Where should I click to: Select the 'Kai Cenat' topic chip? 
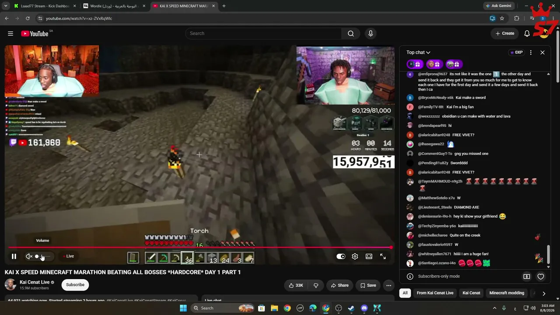(471, 293)
